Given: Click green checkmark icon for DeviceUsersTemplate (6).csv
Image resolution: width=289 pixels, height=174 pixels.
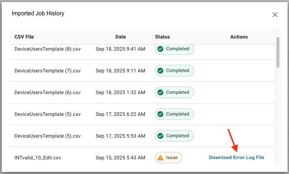Looking at the screenshot, I should click(160, 92).
